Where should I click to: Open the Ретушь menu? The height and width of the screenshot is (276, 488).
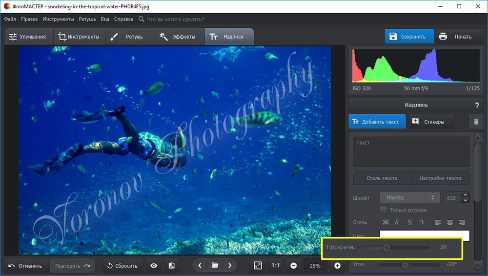(88, 19)
